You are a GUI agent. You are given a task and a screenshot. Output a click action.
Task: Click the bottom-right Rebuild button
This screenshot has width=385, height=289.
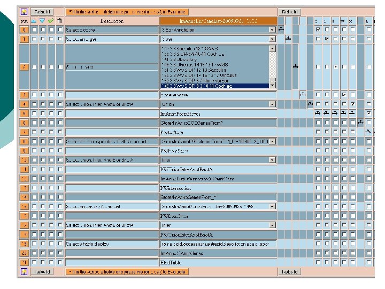[x=289, y=271]
